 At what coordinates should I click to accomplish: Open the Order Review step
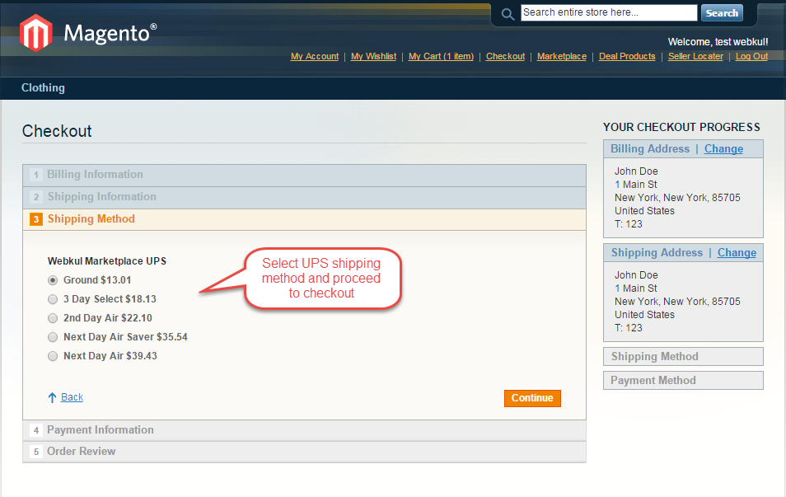click(304, 452)
